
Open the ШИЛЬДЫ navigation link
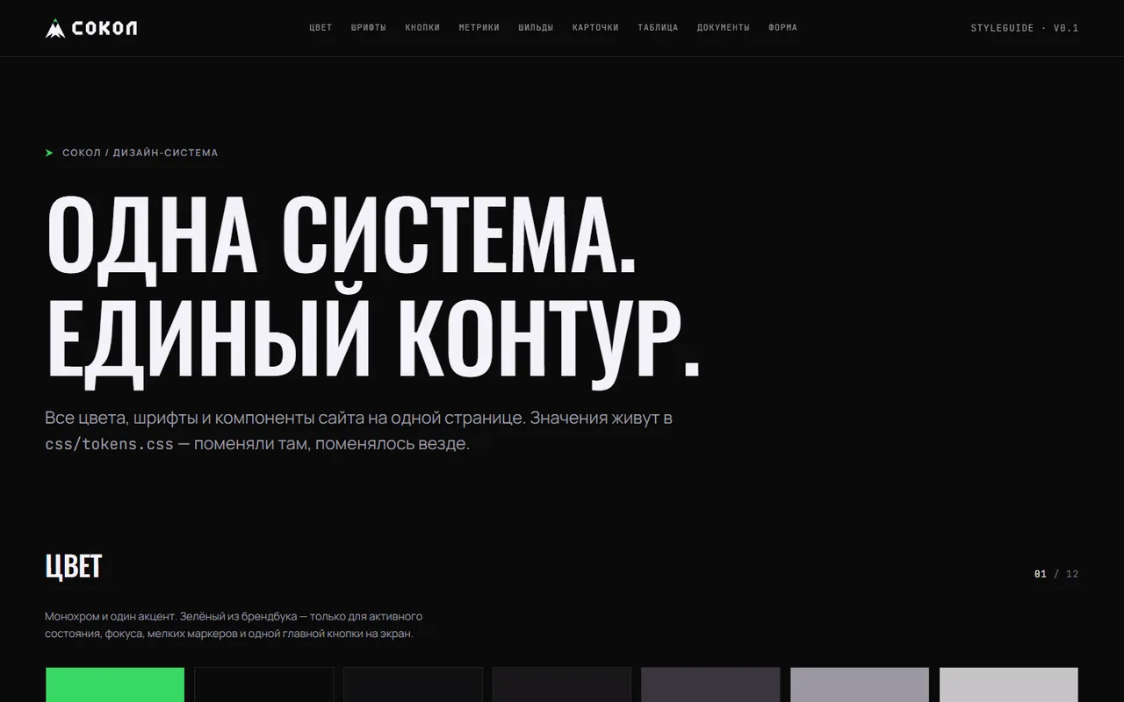pyautogui.click(x=536, y=28)
